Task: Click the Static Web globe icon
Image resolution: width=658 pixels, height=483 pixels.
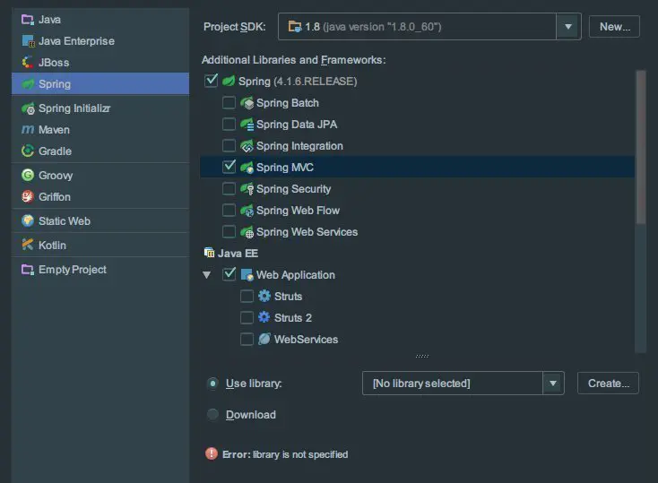Action: click(28, 221)
